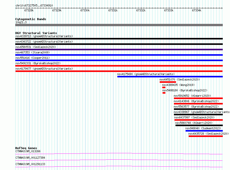The width and height of the screenshot is (230, 170).
Task: Select the red bar under nsv4179477
Action: [119, 71]
